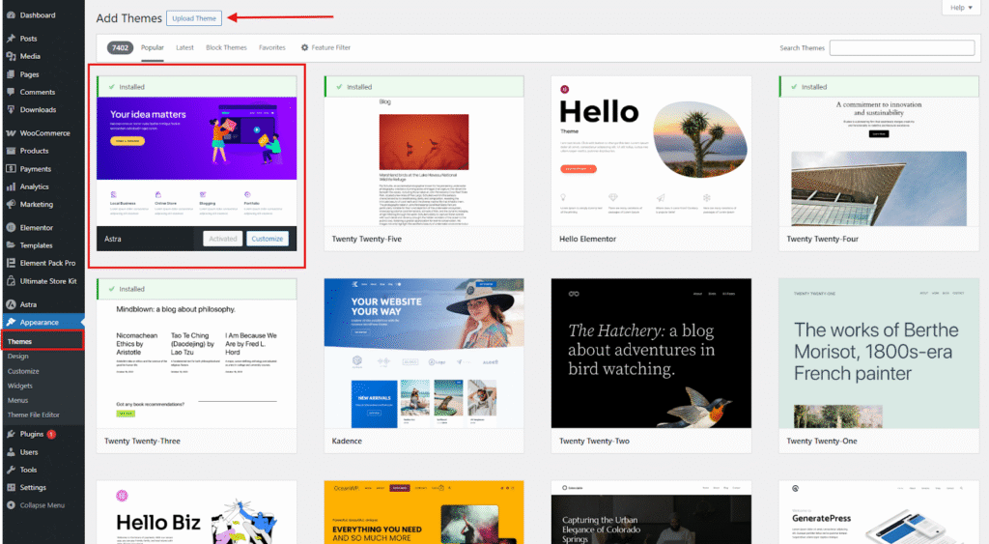Click the Pages icon in sidebar
Screen dimensions: 989x544
pos(11,74)
